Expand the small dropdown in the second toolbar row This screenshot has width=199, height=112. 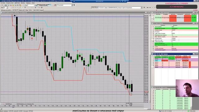[7, 7]
